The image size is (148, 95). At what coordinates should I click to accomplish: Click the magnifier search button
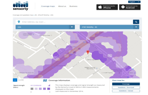[x=136, y=22]
